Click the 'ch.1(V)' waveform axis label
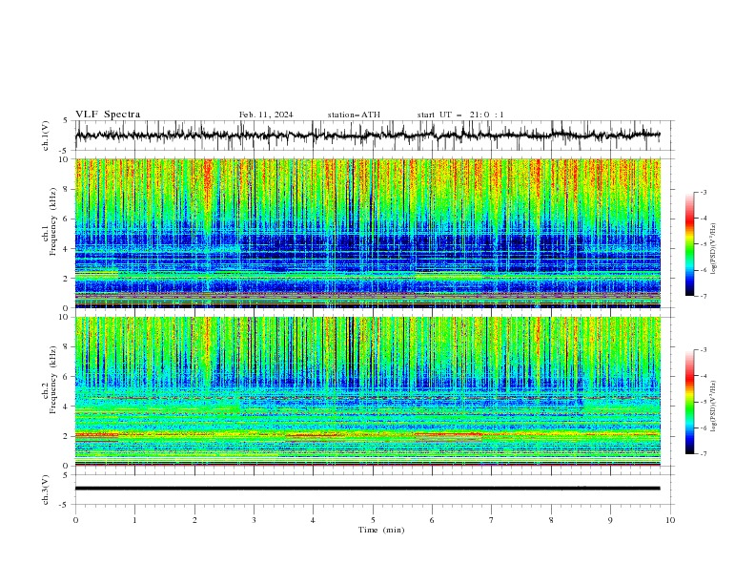Screen dimensions: 755x584 tap(46, 136)
